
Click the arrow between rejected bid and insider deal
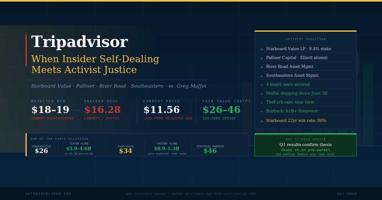tap(77, 110)
